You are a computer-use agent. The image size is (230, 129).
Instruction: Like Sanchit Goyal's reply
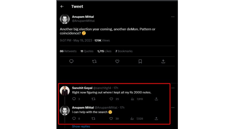coord(111,99)
